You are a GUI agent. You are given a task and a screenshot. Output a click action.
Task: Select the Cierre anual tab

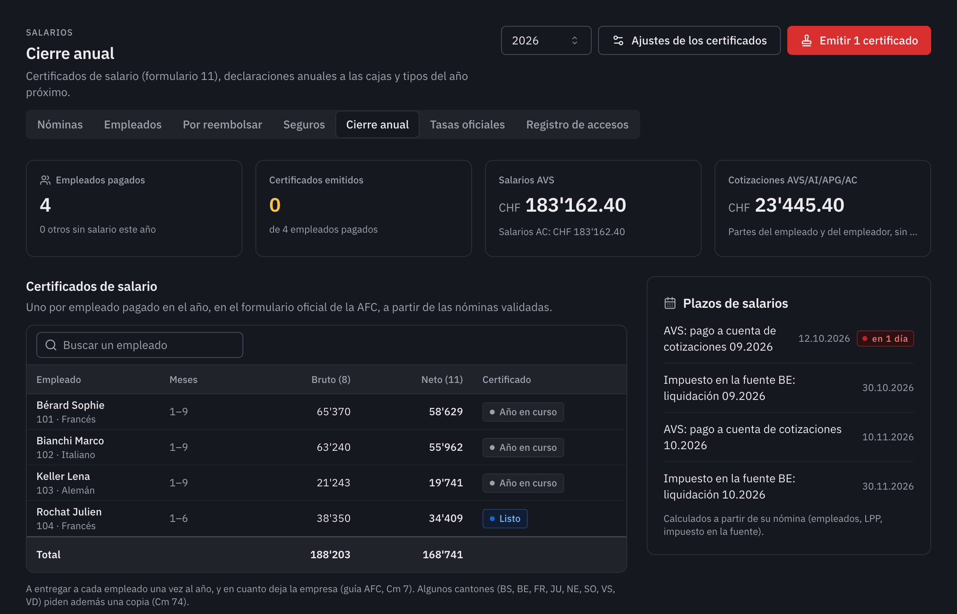point(377,124)
